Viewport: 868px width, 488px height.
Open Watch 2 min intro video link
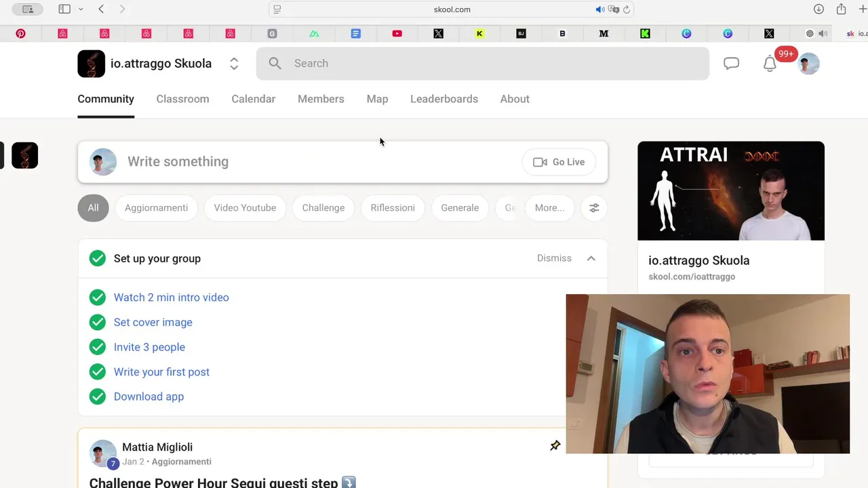[x=171, y=298]
